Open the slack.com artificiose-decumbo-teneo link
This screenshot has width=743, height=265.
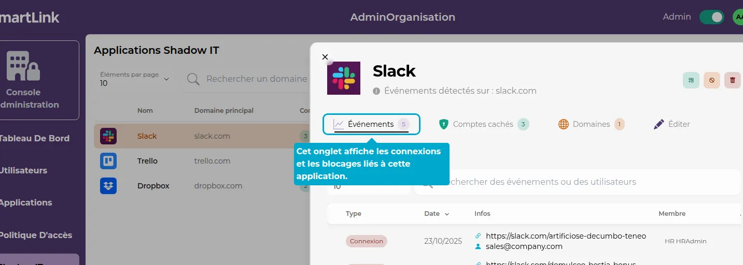(566, 236)
